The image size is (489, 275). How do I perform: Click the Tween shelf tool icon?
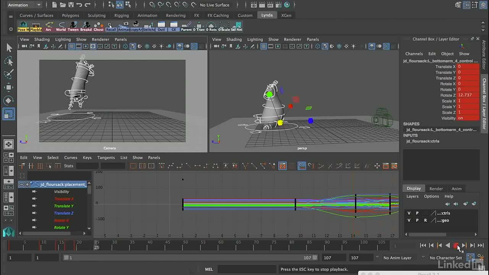73,26
